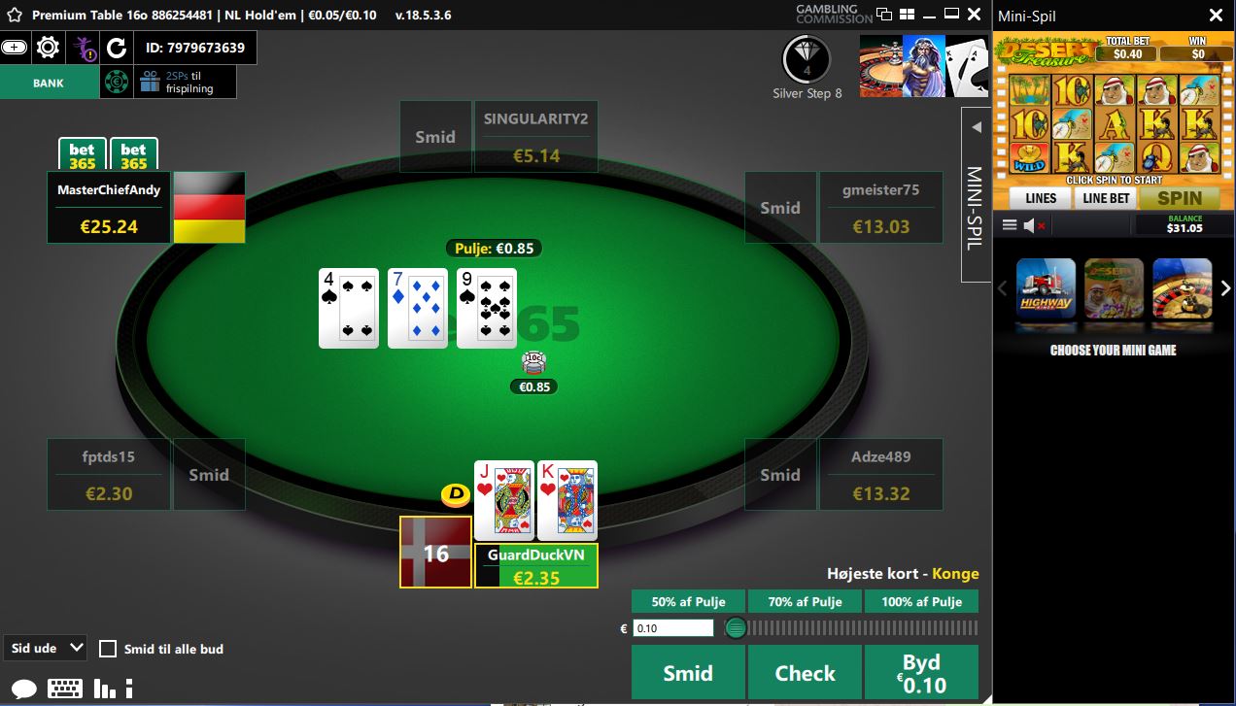
Task: Open the keyboard shortcuts icon
Action: tap(65, 689)
